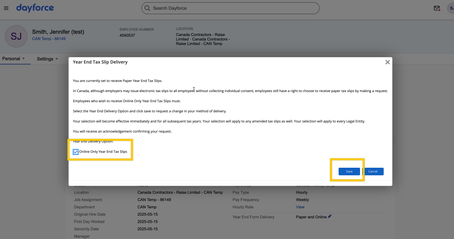Viewport: 454px width, 239px height.
Task: Switch to the Personal tab
Action: [x=11, y=59]
